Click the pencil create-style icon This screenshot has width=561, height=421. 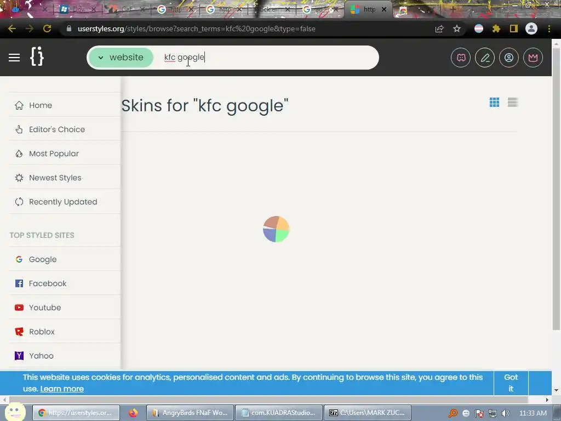point(485,58)
